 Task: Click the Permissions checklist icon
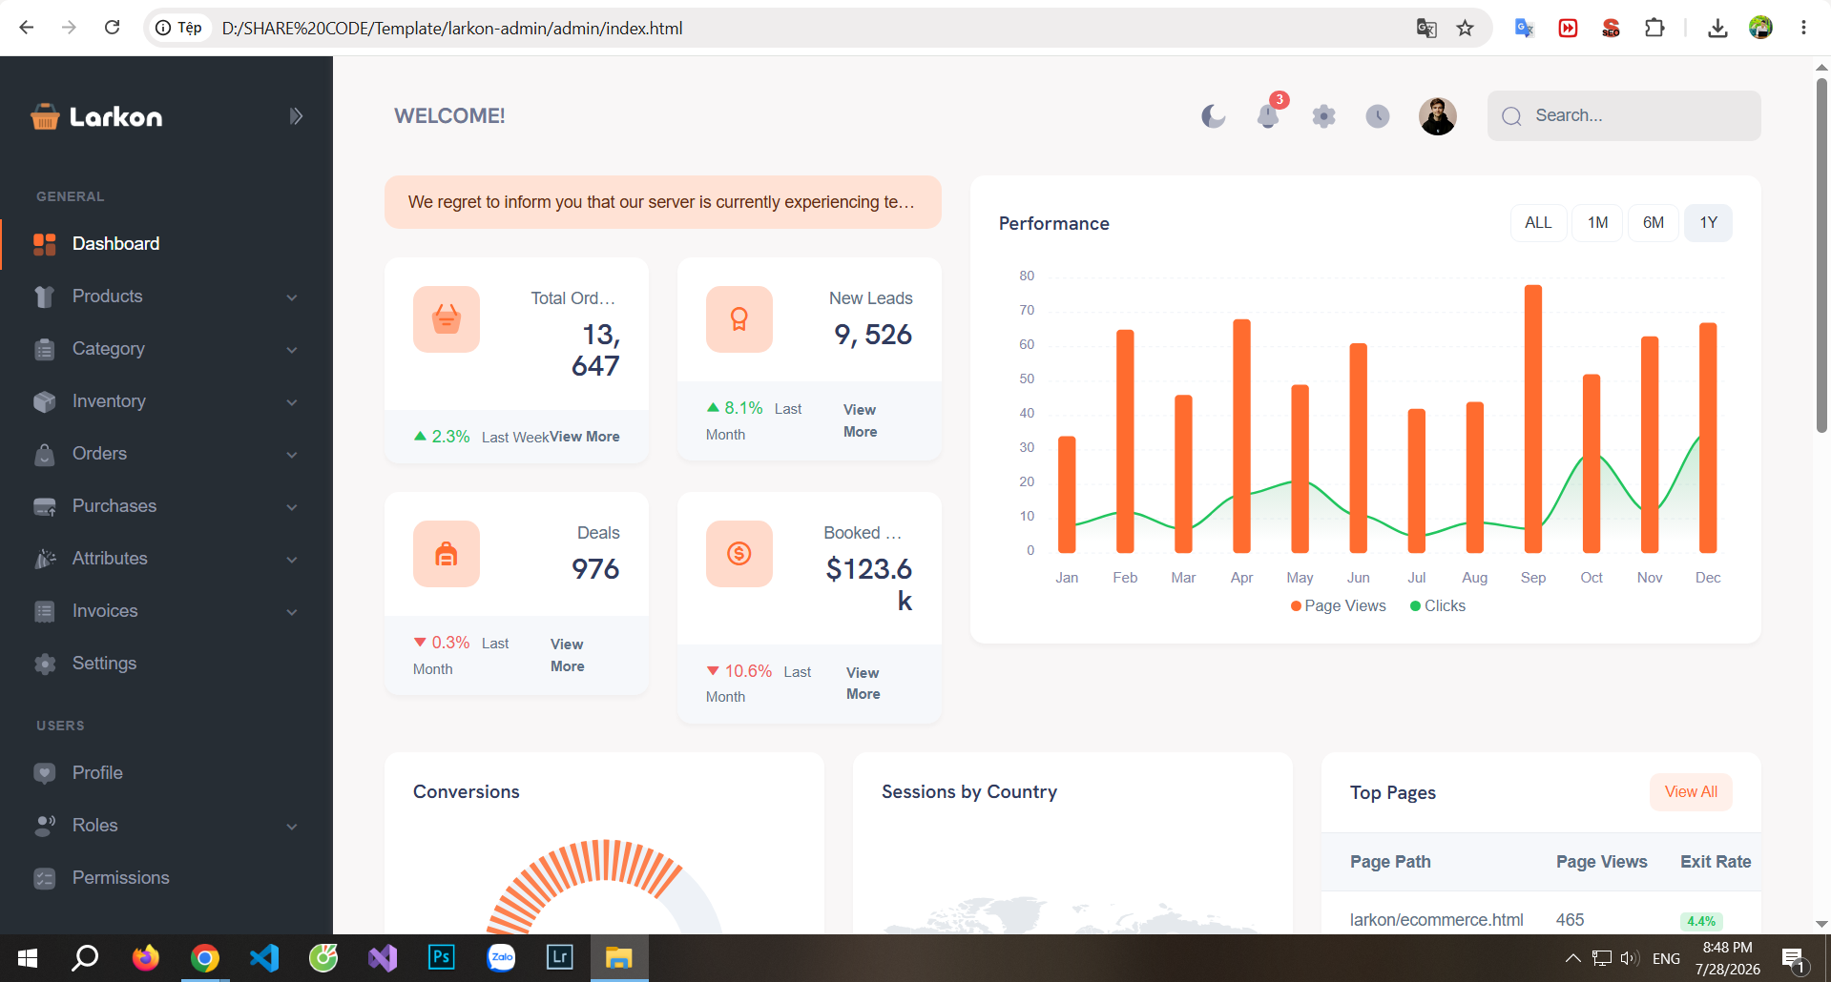pyautogui.click(x=44, y=878)
